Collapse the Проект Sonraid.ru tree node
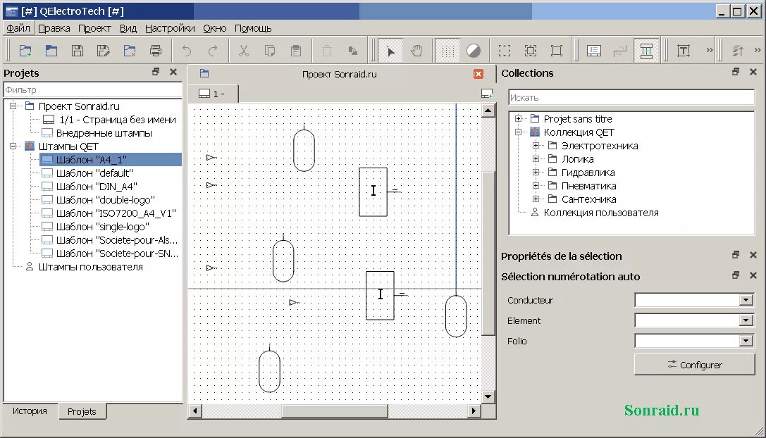Screen dimensions: 766x438 [13, 106]
